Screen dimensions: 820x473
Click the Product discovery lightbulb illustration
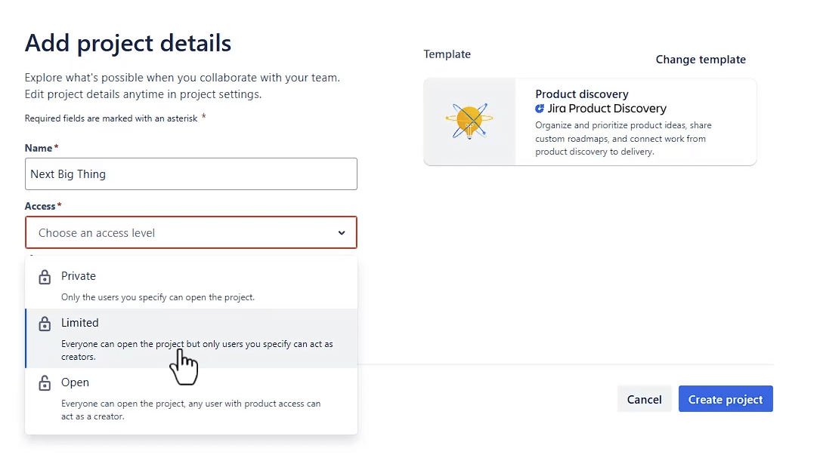tap(469, 121)
